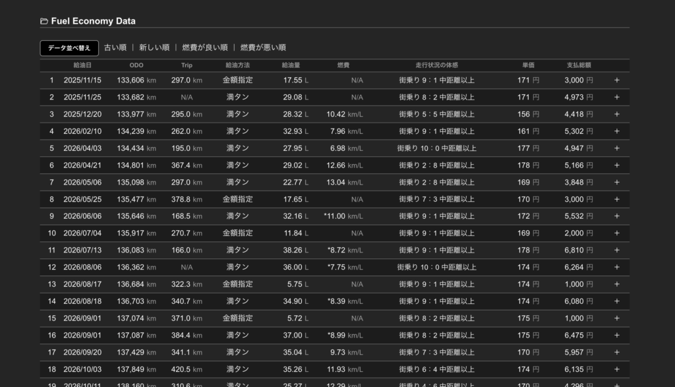Select unit price 177 円
Viewport: 675px width, 387px height.
(x=528, y=148)
